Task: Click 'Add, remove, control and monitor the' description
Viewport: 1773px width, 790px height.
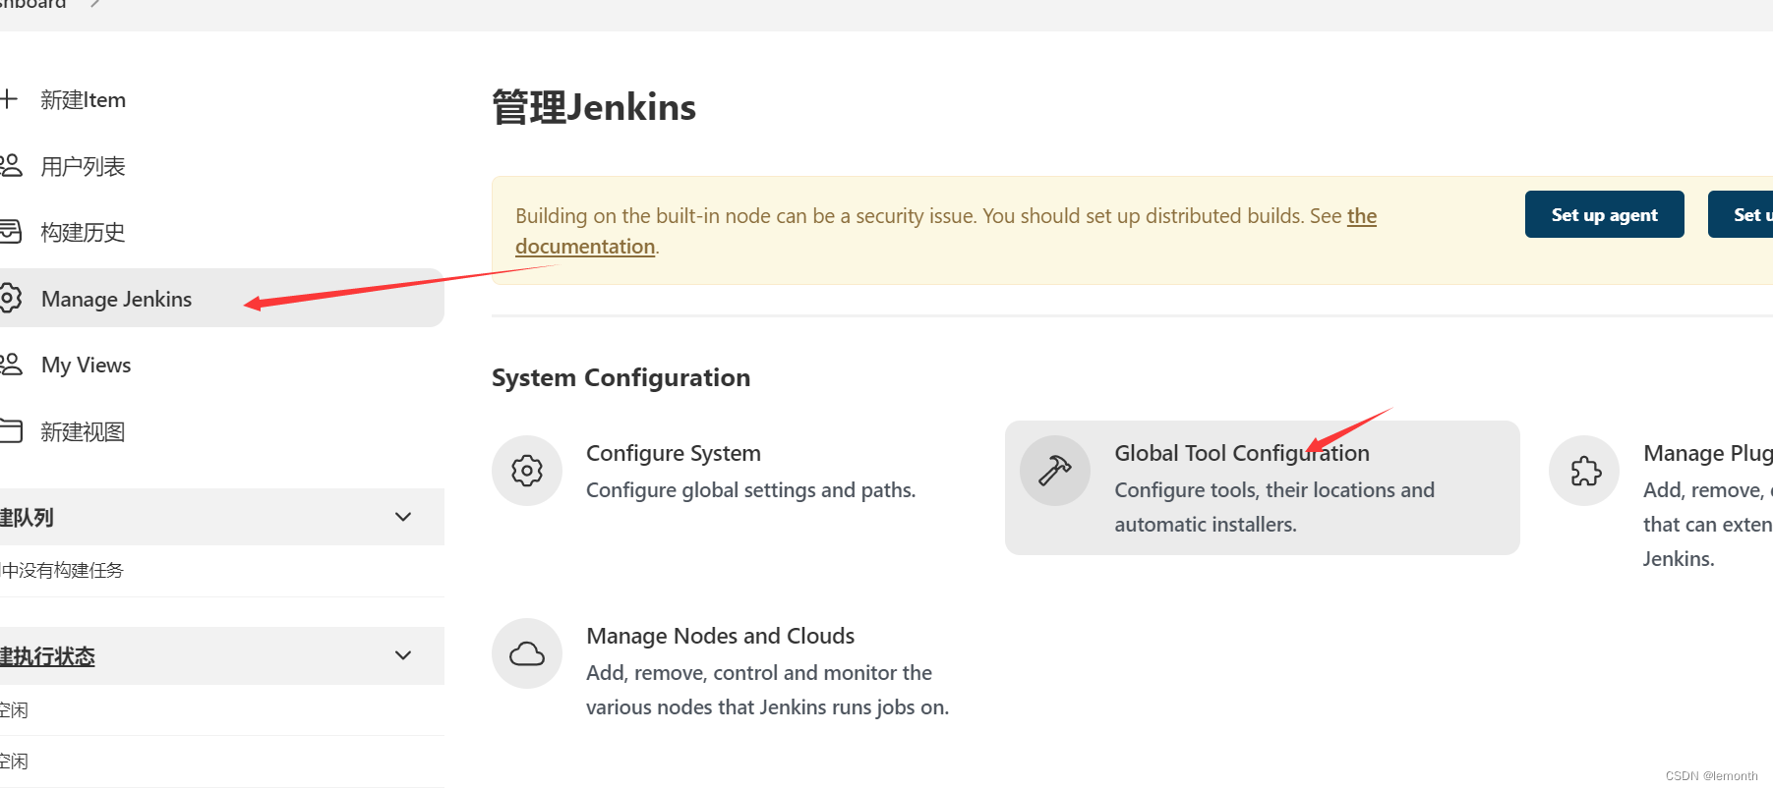Action: (x=759, y=673)
